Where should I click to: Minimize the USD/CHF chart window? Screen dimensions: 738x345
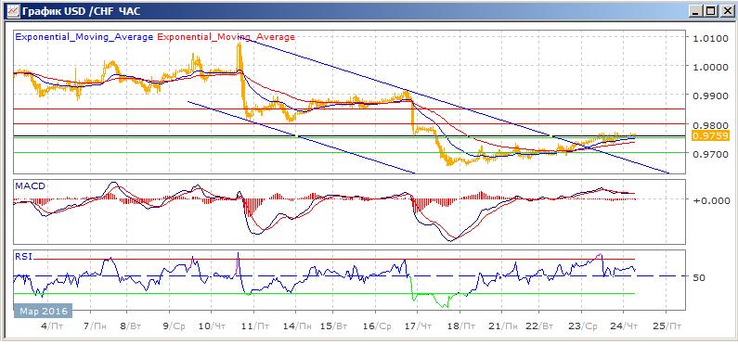click(697, 11)
